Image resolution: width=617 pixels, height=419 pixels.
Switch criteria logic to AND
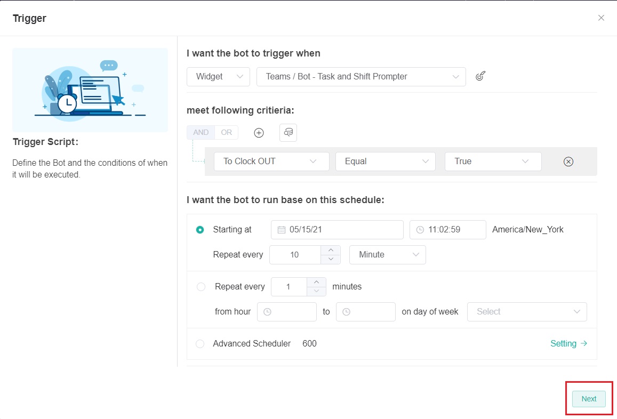201,133
